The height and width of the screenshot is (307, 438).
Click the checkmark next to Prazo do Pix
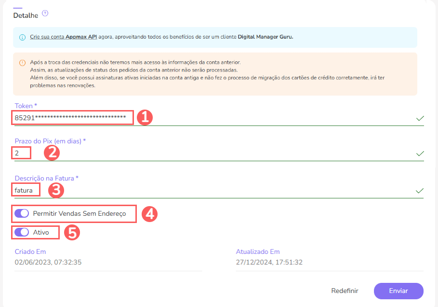(x=420, y=153)
